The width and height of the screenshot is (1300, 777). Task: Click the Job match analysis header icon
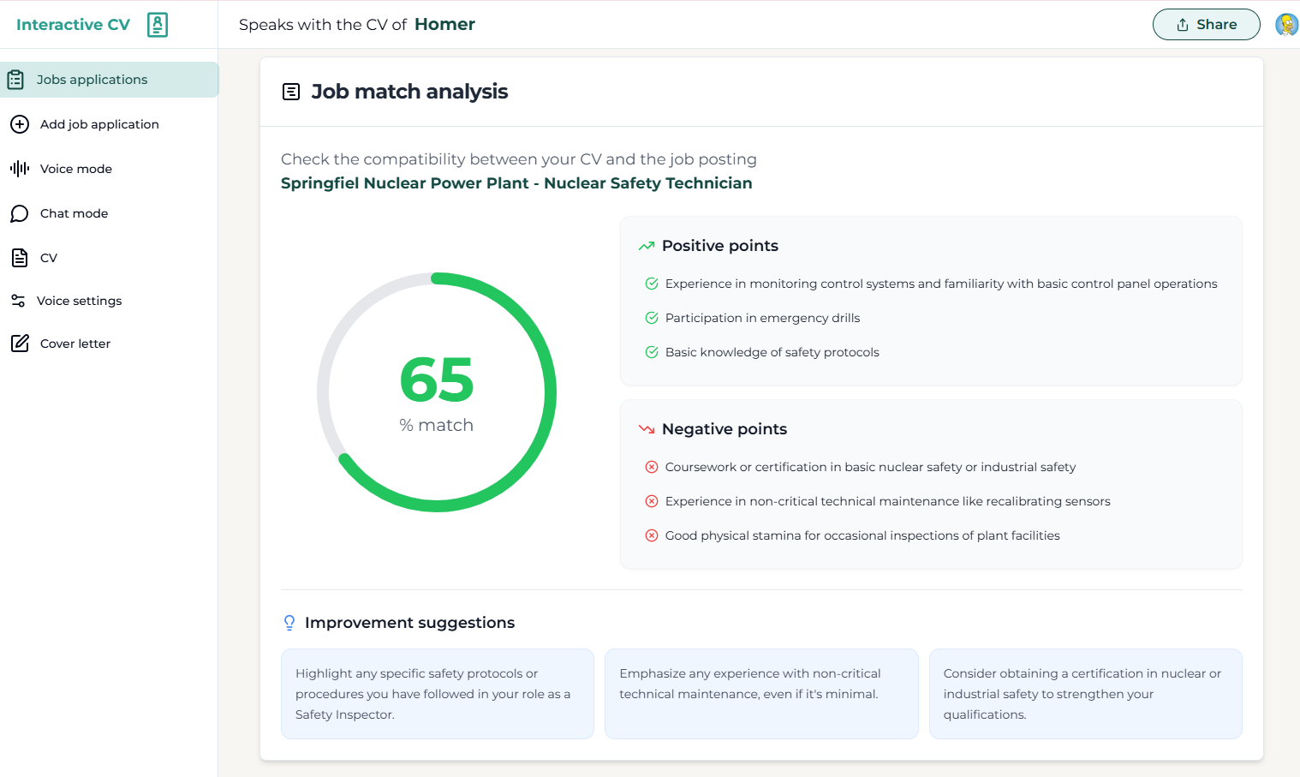click(291, 92)
